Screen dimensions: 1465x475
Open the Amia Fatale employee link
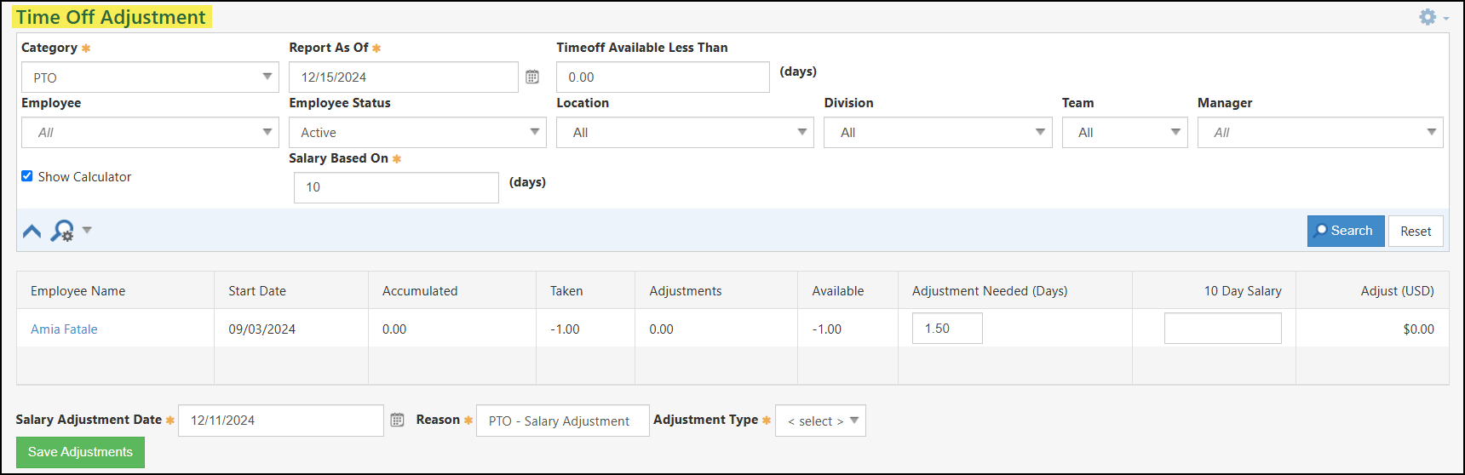[x=64, y=329]
